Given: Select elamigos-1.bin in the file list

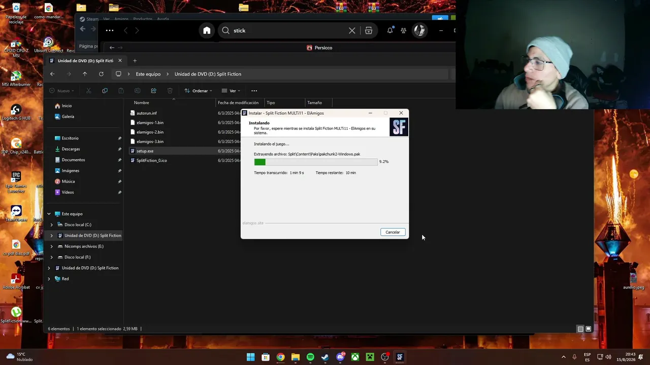Looking at the screenshot, I should tap(150, 123).
